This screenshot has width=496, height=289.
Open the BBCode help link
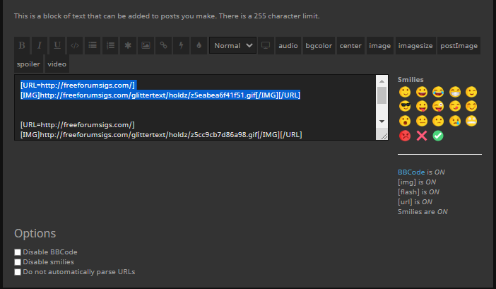pos(411,172)
